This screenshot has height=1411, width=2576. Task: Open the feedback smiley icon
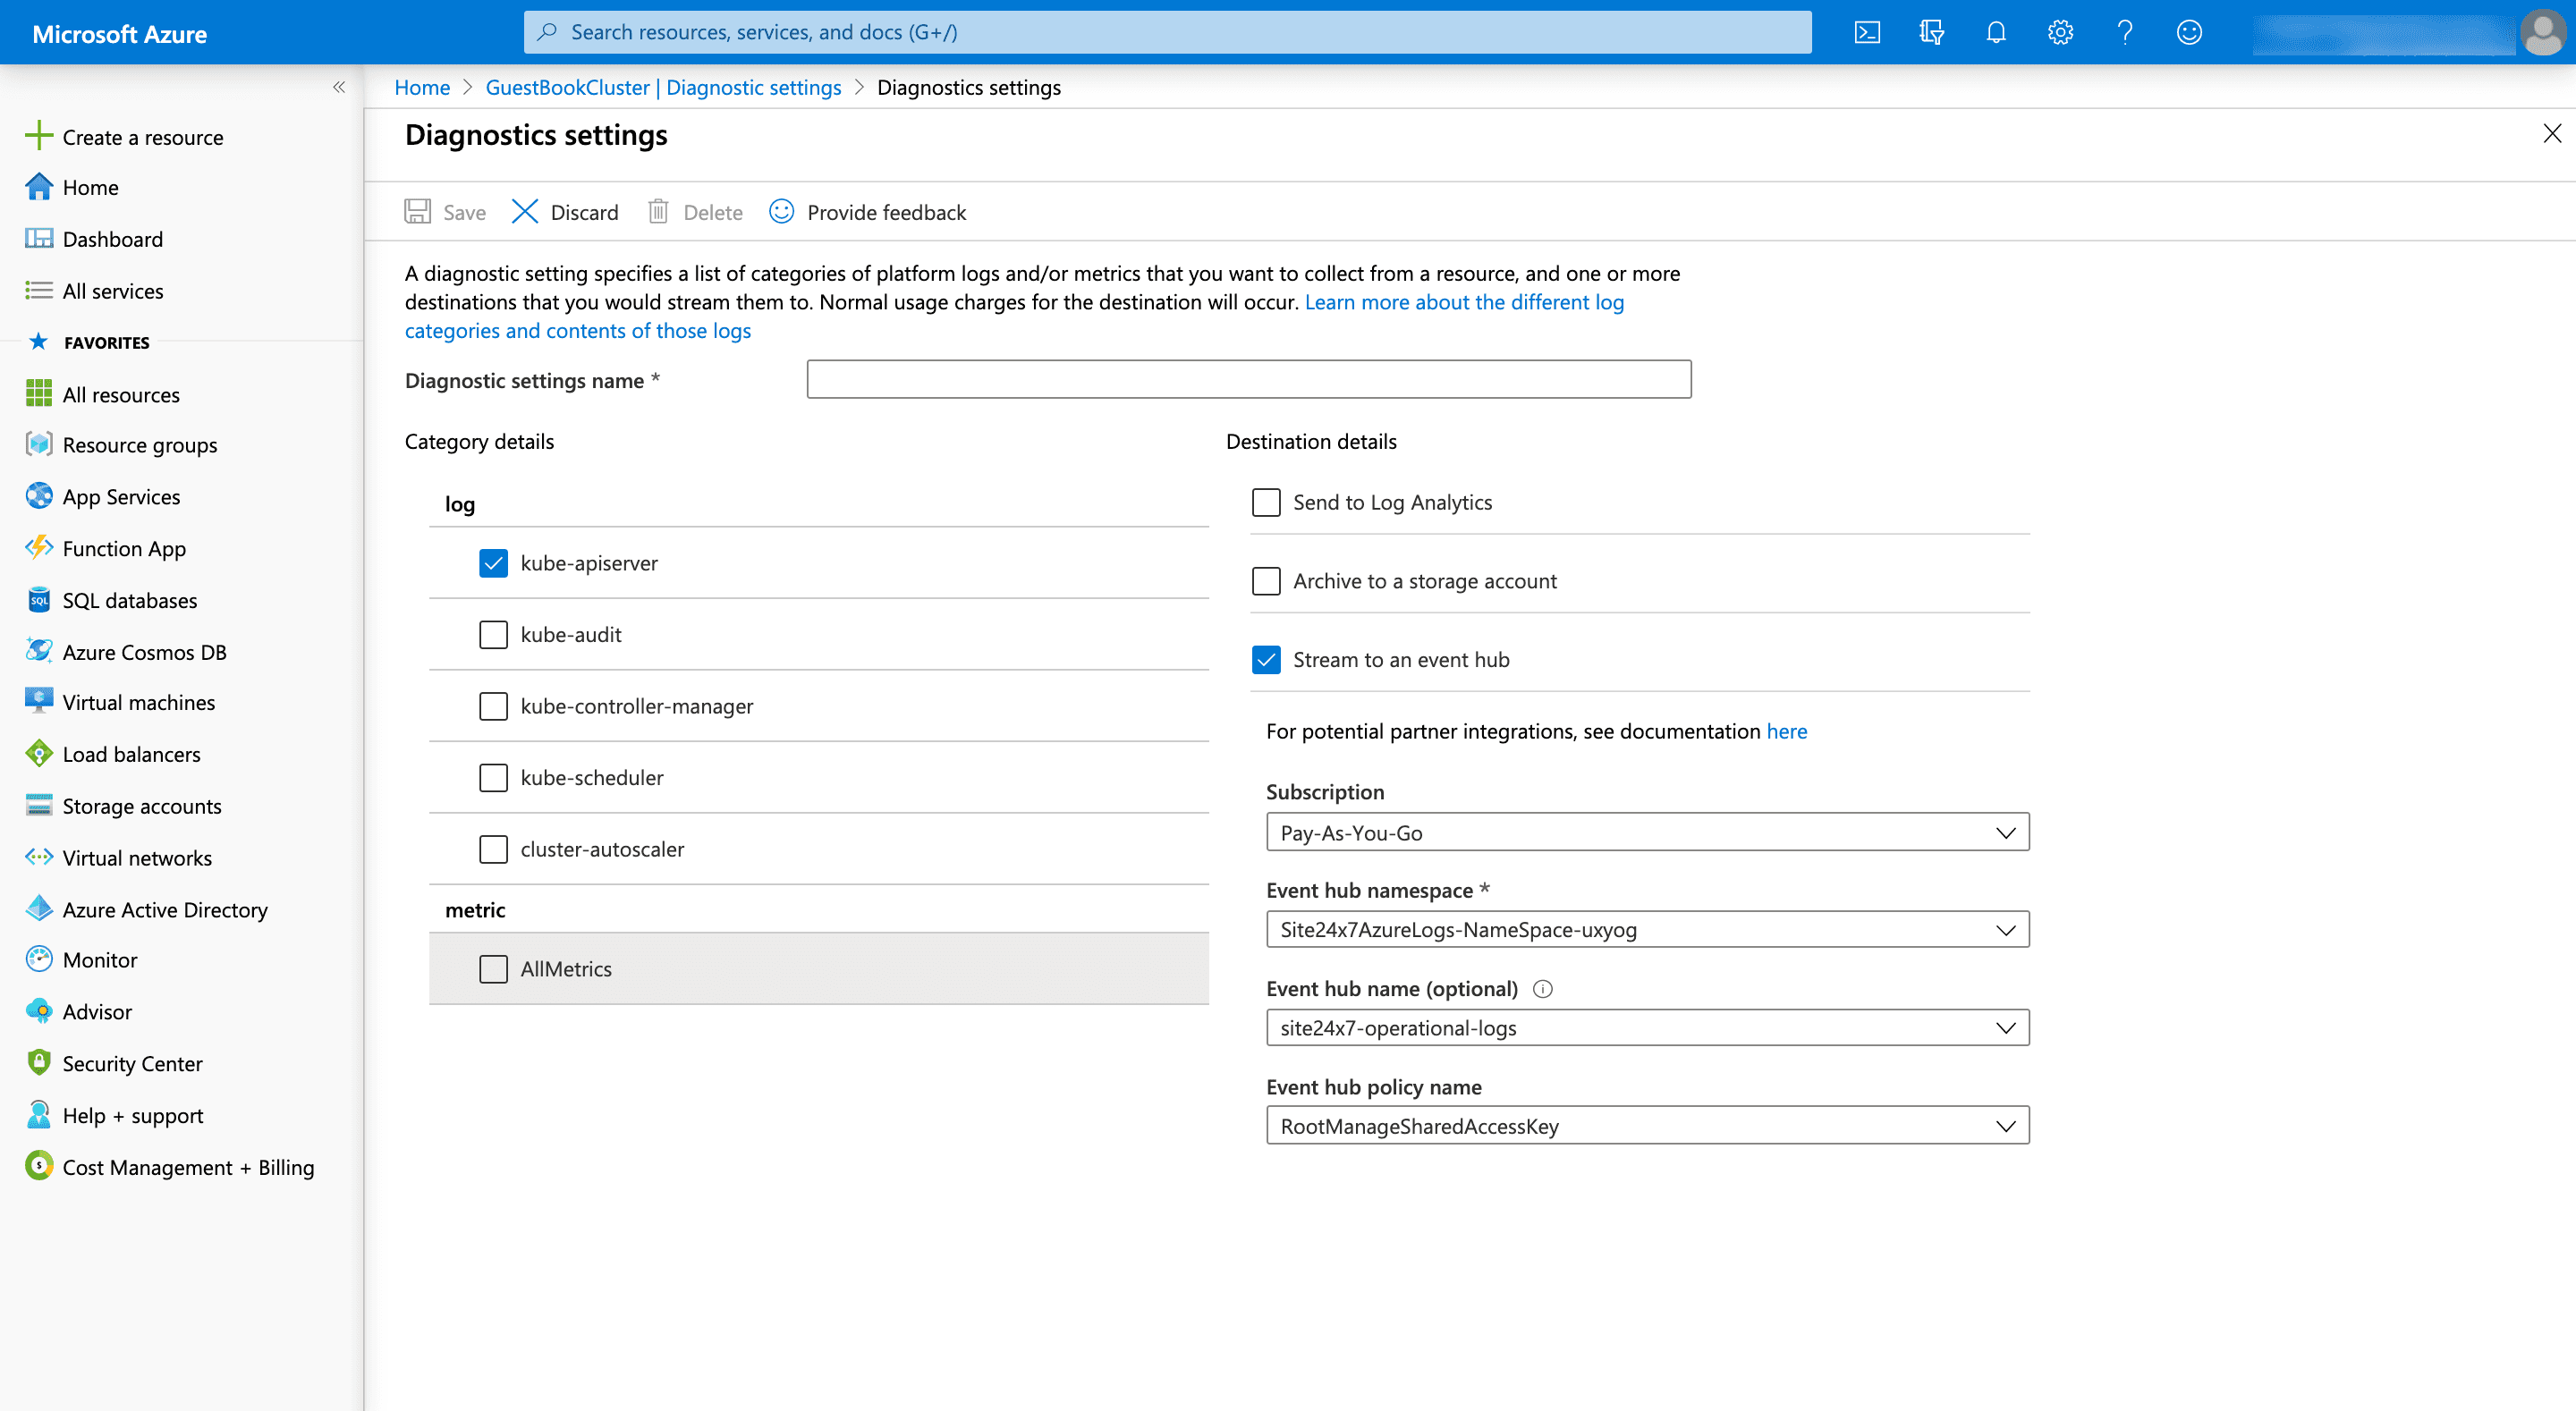(x=2188, y=31)
